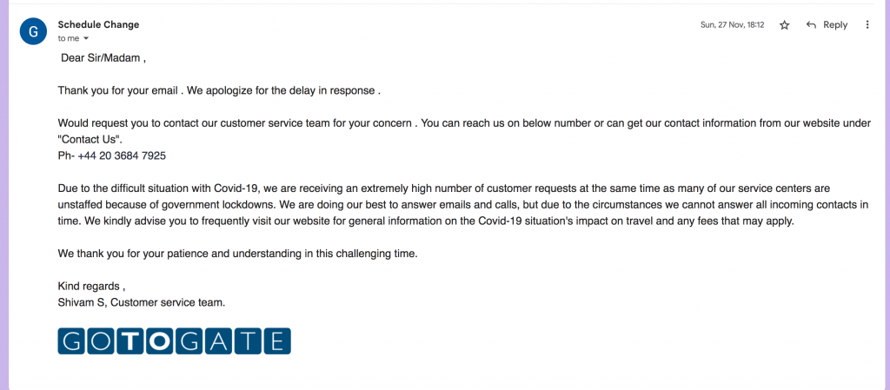Viewport: 890px width, 390px height.
Task: Click the "Schedule Change" sender name
Action: pos(98,24)
